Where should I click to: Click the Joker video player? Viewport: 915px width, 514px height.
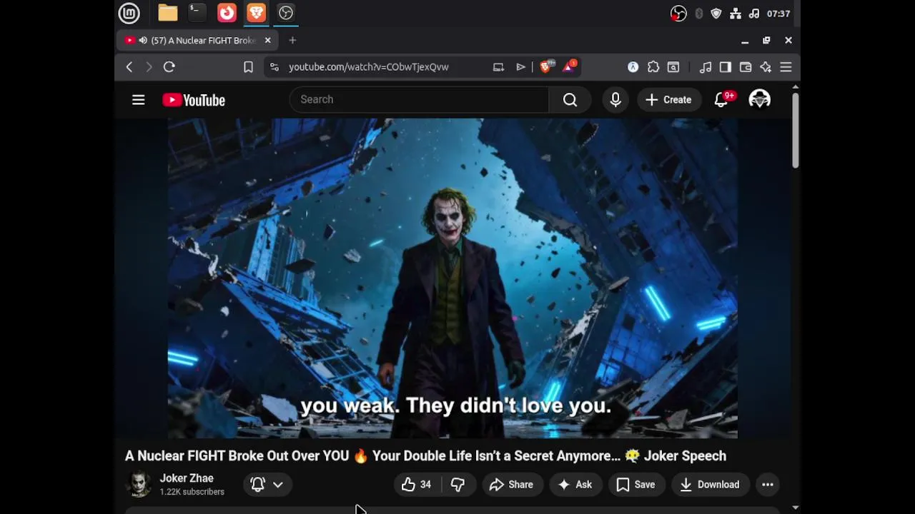pyautogui.click(x=452, y=278)
